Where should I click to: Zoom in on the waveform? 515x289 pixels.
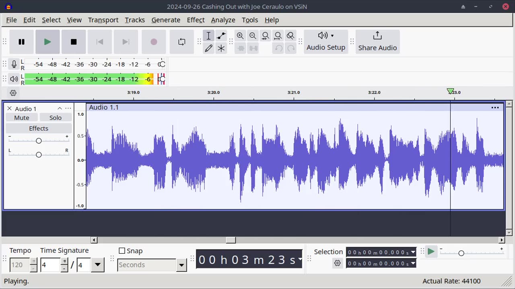tap(240, 36)
